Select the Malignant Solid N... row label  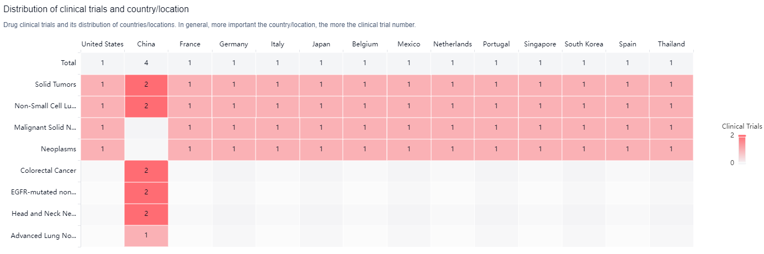[45, 128]
